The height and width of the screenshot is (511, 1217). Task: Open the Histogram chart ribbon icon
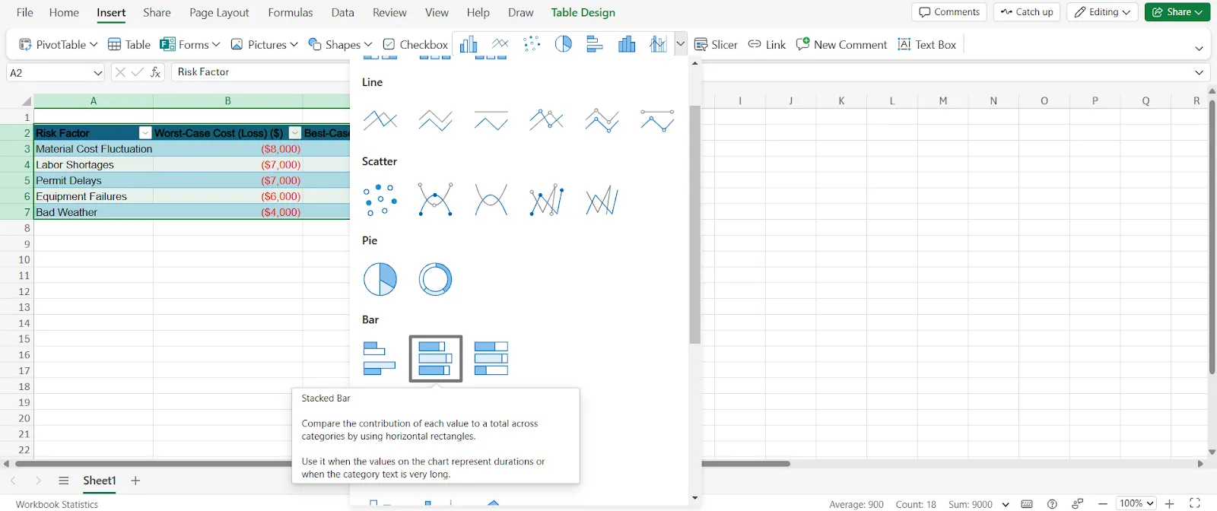point(627,44)
